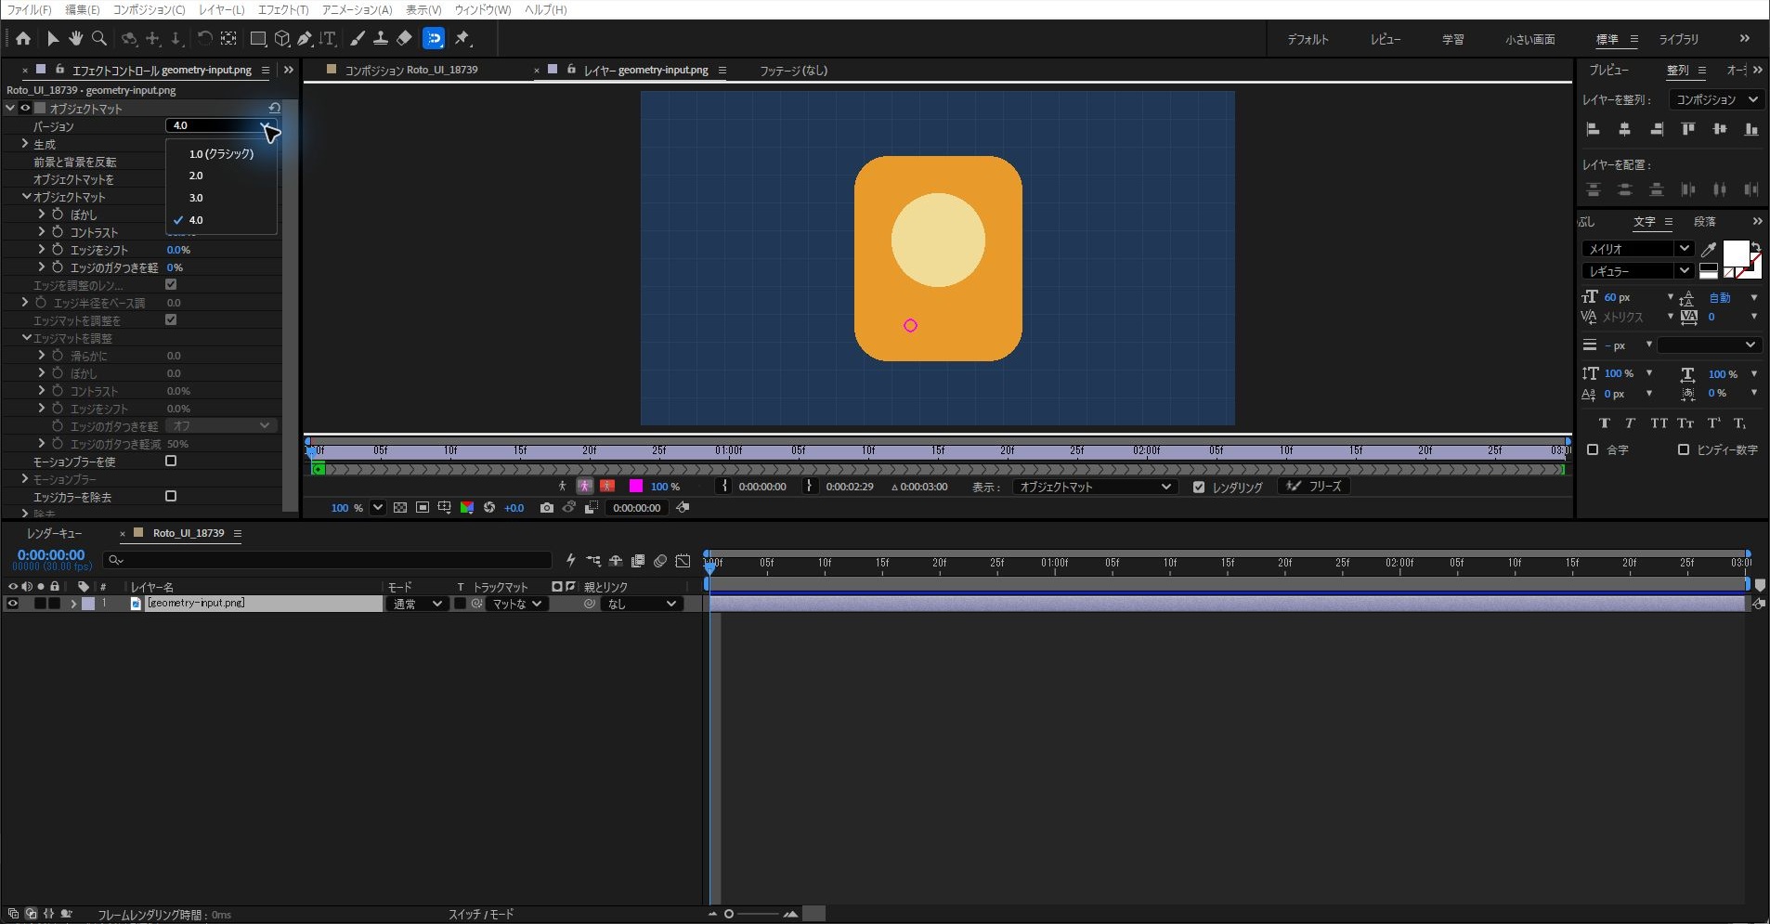The height and width of the screenshot is (924, 1770).
Task: Select the Eraser tool
Action: [404, 39]
